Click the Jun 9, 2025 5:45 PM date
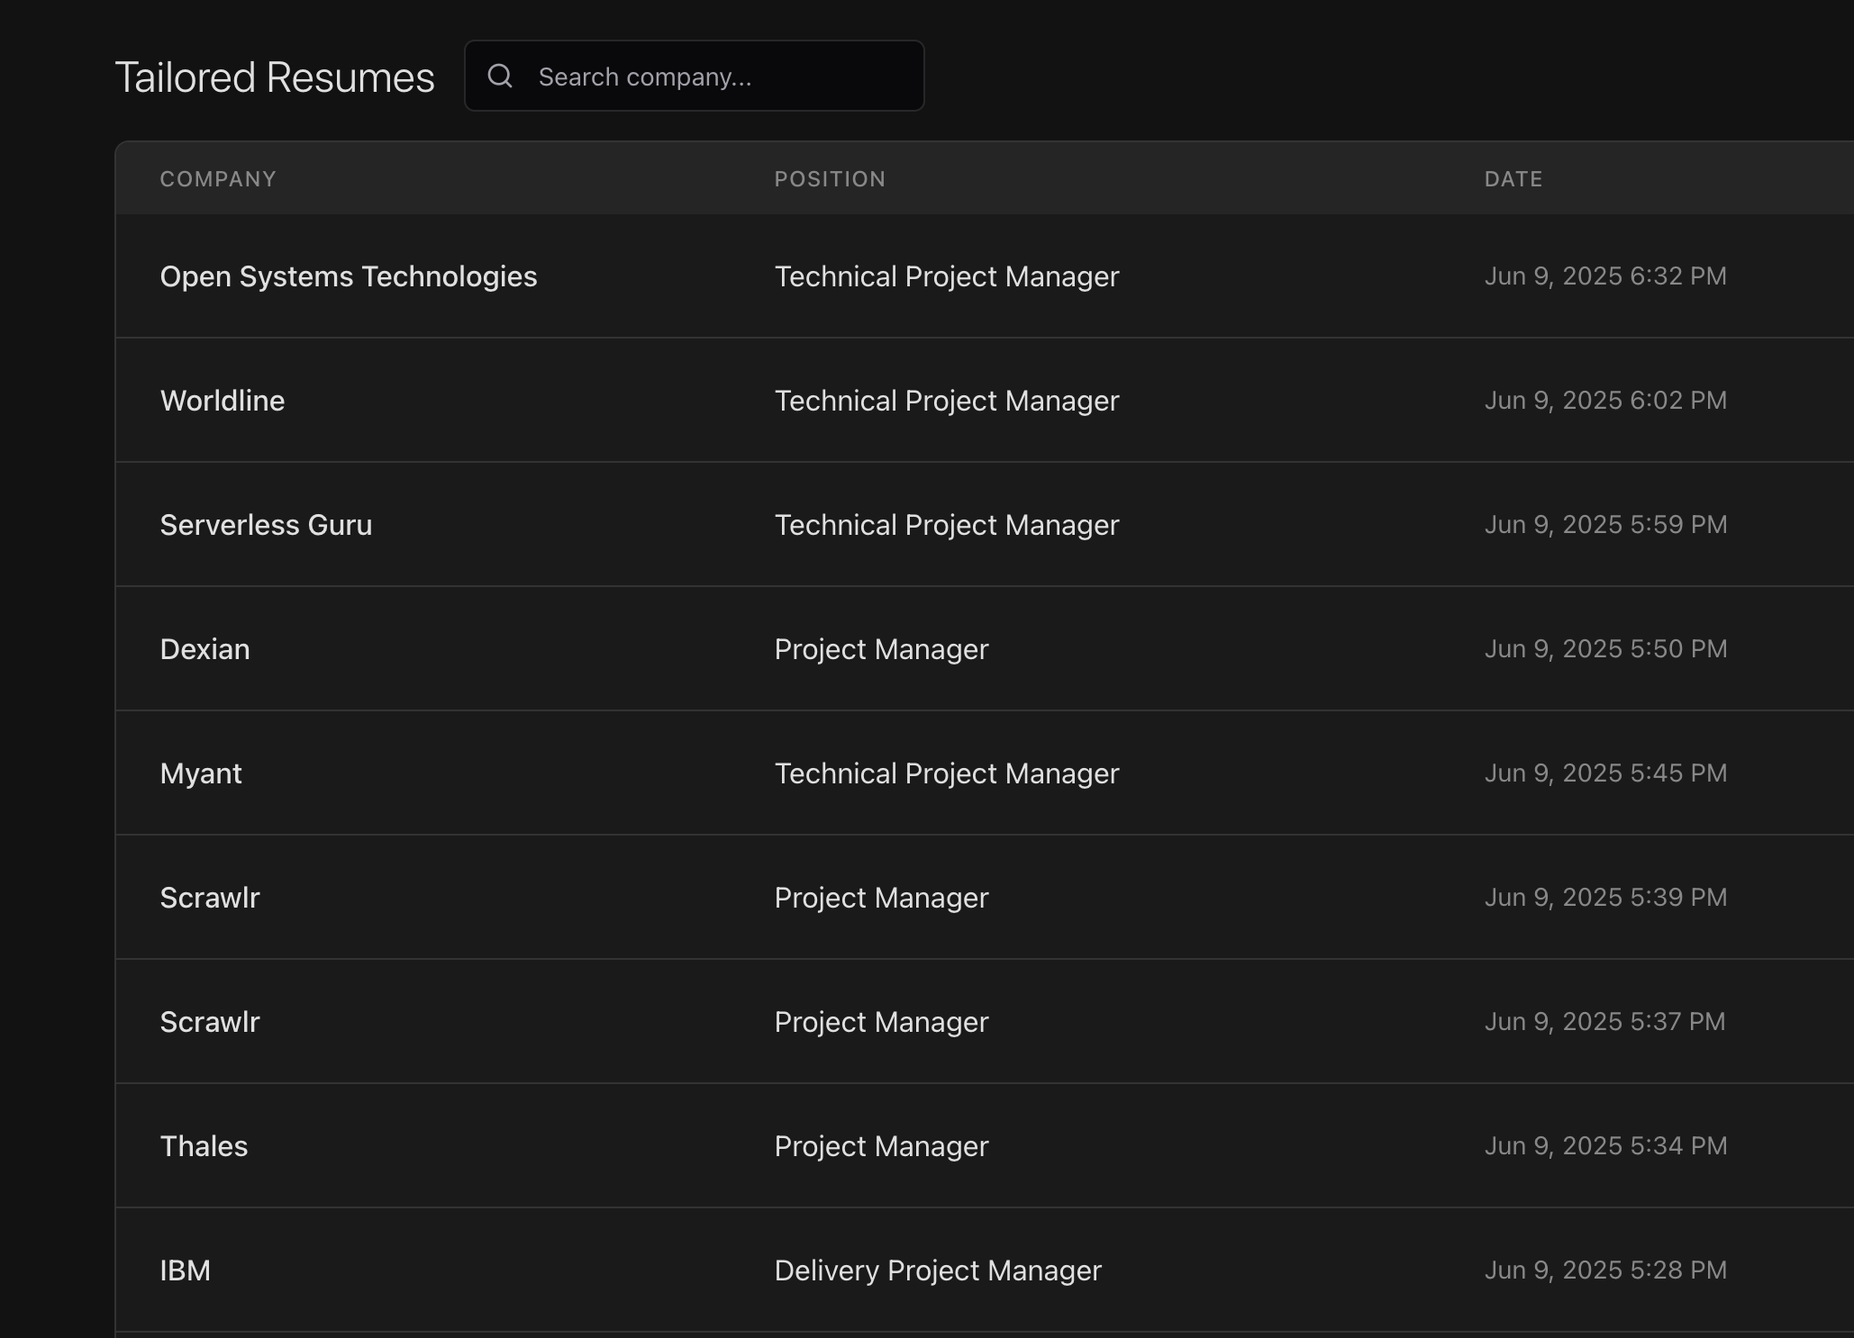 tap(1605, 773)
